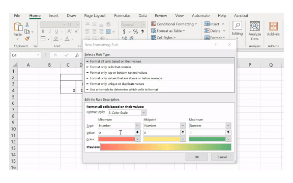The height and width of the screenshot is (183, 293).
Task: Click the Copy icon
Action: 27,32
